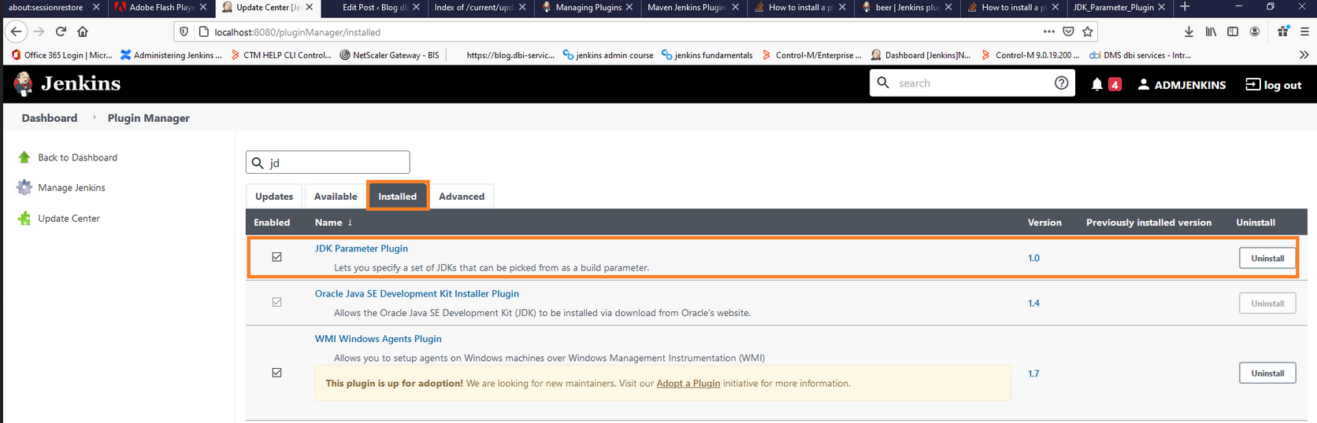Click the log out icon link
Screen dimensions: 1317x423
[1273, 84]
